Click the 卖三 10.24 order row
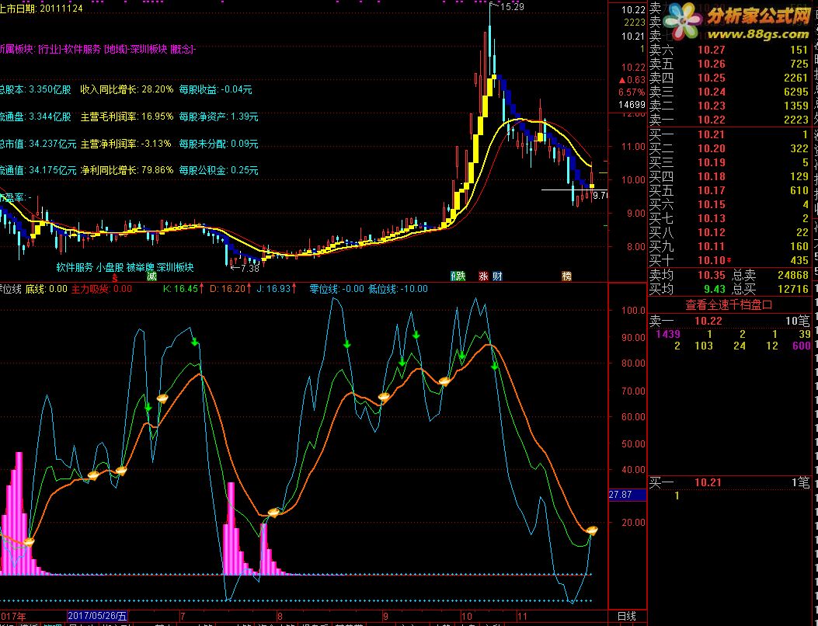The width and height of the screenshot is (818, 626). click(x=729, y=92)
